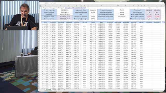Select the long result cell 3 820 625,28 ₽
Image resolution: width=166 pixels, height=93 pixels.
click(65, 19)
